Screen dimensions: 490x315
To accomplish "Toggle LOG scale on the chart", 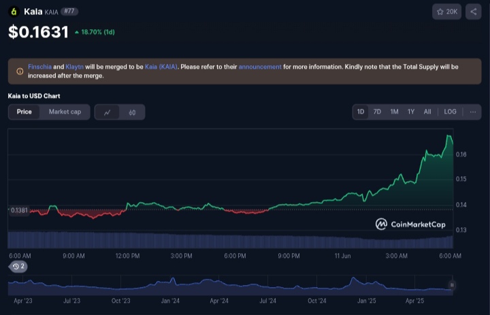I will [450, 112].
